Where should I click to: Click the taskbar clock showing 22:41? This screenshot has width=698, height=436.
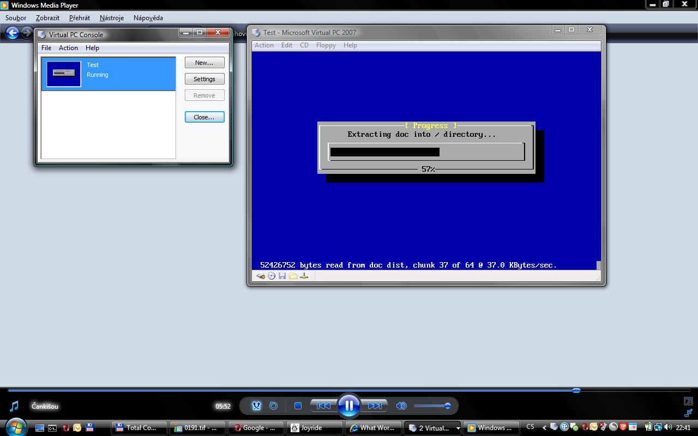point(683,428)
